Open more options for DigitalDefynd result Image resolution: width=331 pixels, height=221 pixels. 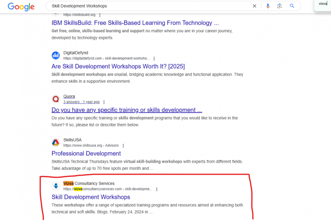[x=154, y=58]
